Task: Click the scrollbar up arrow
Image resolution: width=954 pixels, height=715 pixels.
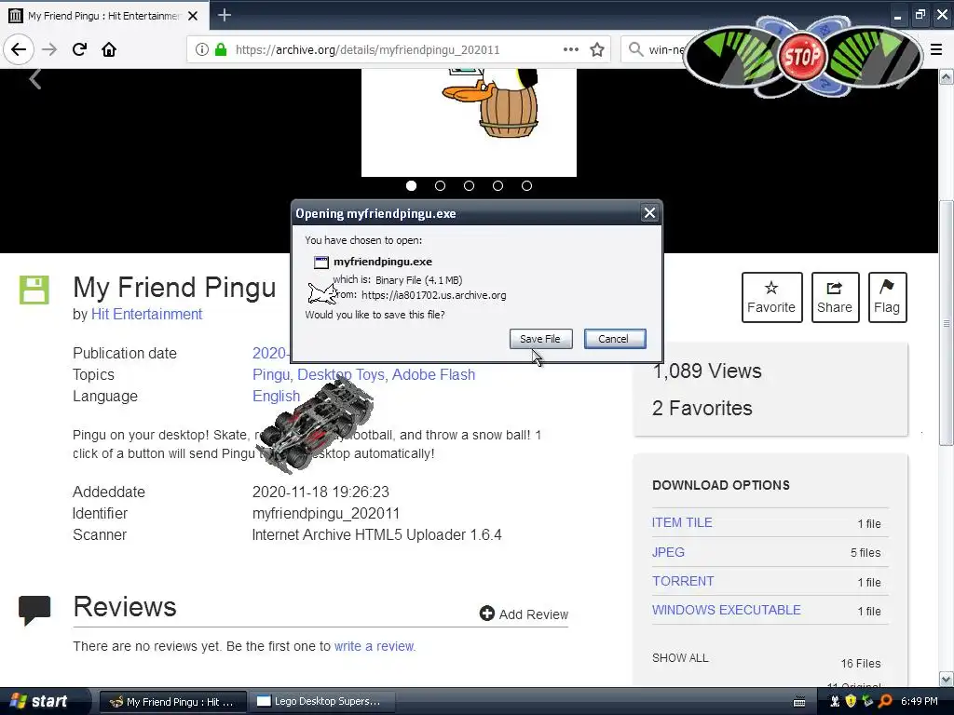Action: [x=946, y=76]
